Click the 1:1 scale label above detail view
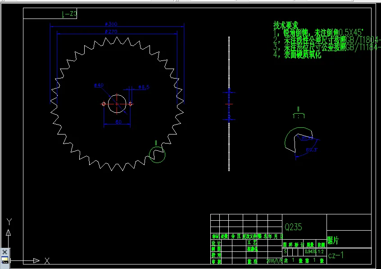Image resolution: width=381 pixels, height=269 pixels. pos(299,116)
